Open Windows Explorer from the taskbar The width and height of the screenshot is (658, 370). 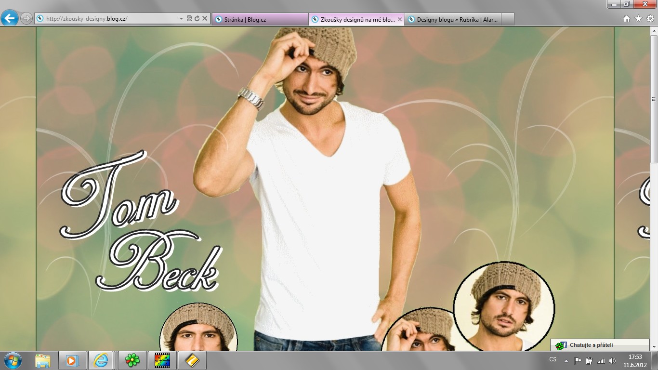tap(43, 360)
